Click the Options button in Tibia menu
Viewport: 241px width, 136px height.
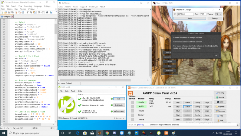[169, 61]
